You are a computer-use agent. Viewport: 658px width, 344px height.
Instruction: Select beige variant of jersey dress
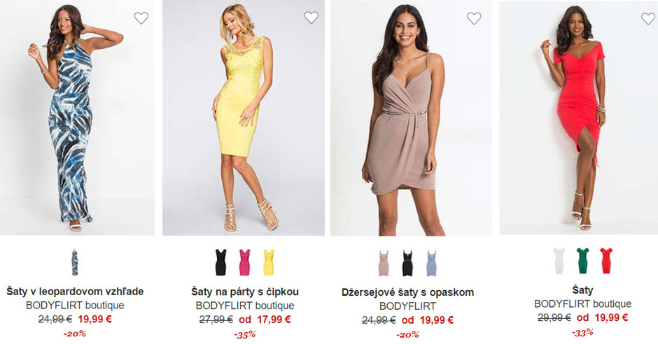click(384, 263)
